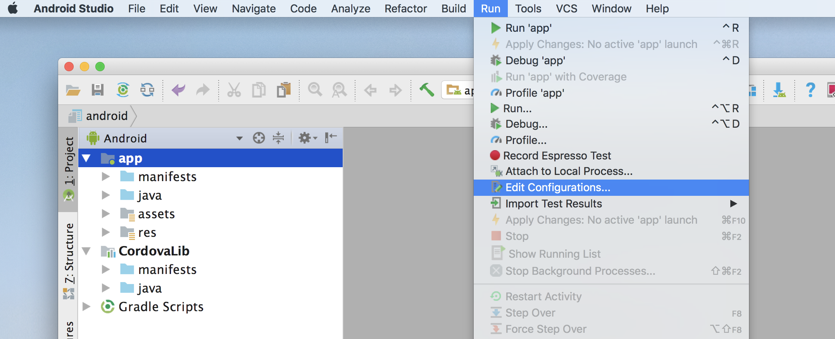Click the Collapse All icon in Project panel
The image size is (835, 339).
278,138
